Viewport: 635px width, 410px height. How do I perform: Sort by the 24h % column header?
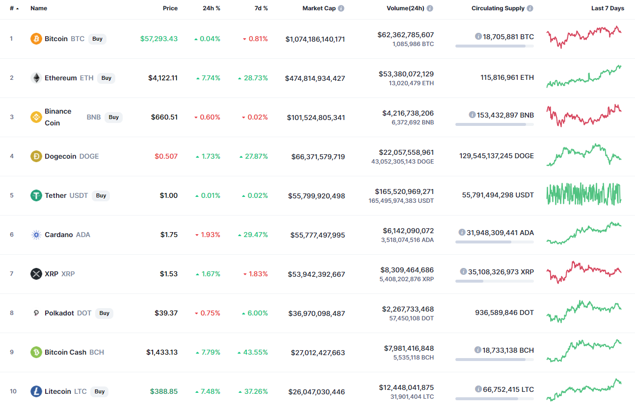(x=212, y=8)
